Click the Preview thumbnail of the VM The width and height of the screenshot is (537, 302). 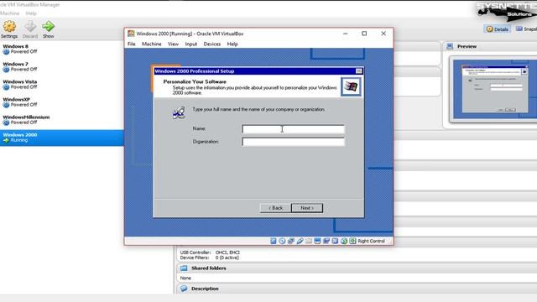[x=495, y=89]
